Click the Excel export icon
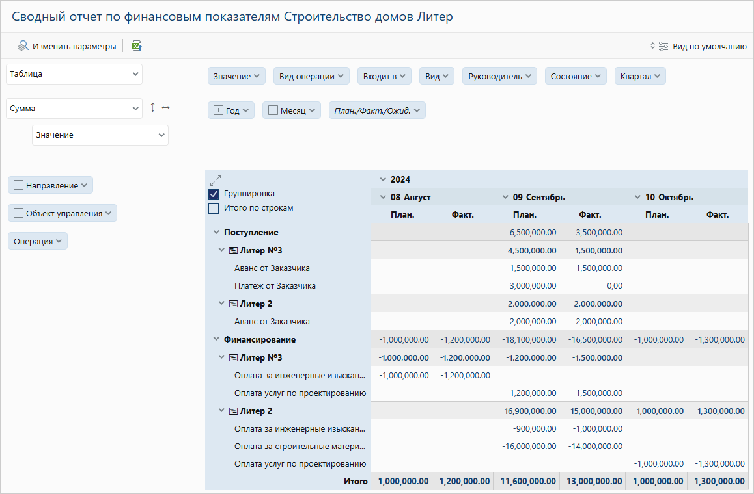 pos(137,46)
